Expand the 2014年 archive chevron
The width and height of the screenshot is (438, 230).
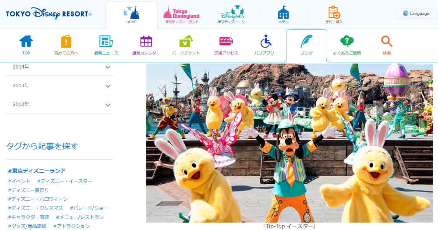pos(108,67)
